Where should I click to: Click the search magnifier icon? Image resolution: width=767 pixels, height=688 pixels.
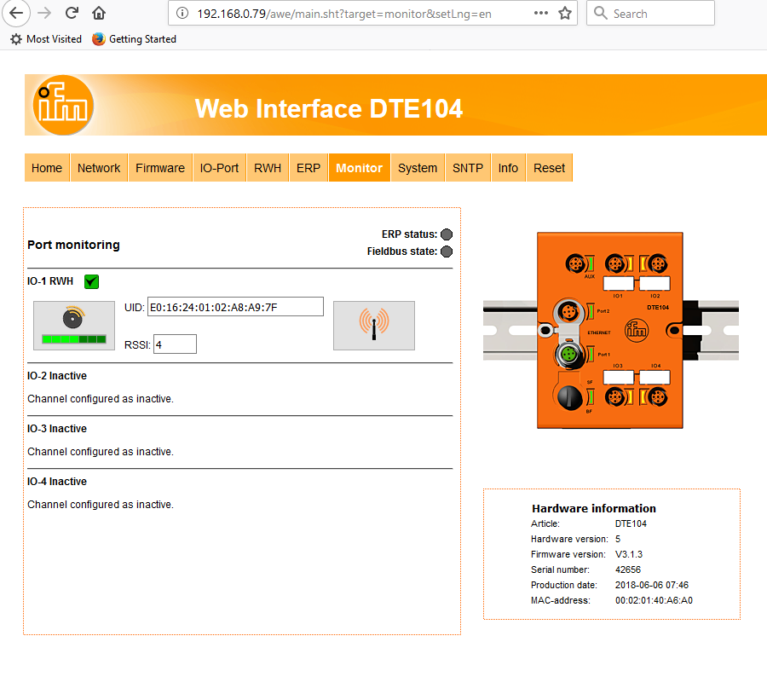600,13
